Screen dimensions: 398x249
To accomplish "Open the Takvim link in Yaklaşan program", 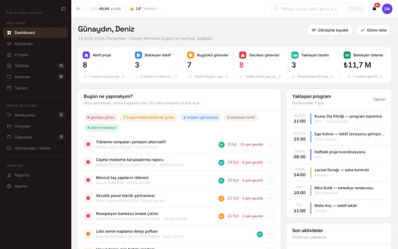I will tap(379, 99).
